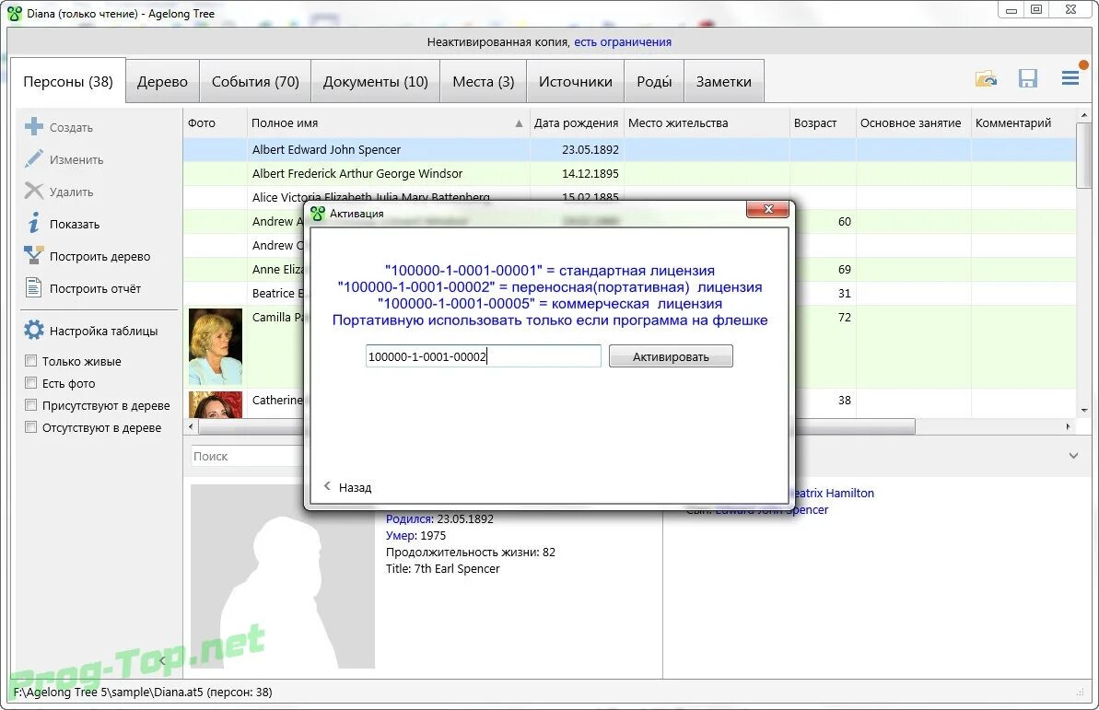Toggle the Только живые checkbox
The height and width of the screenshot is (710, 1099).
click(x=30, y=361)
